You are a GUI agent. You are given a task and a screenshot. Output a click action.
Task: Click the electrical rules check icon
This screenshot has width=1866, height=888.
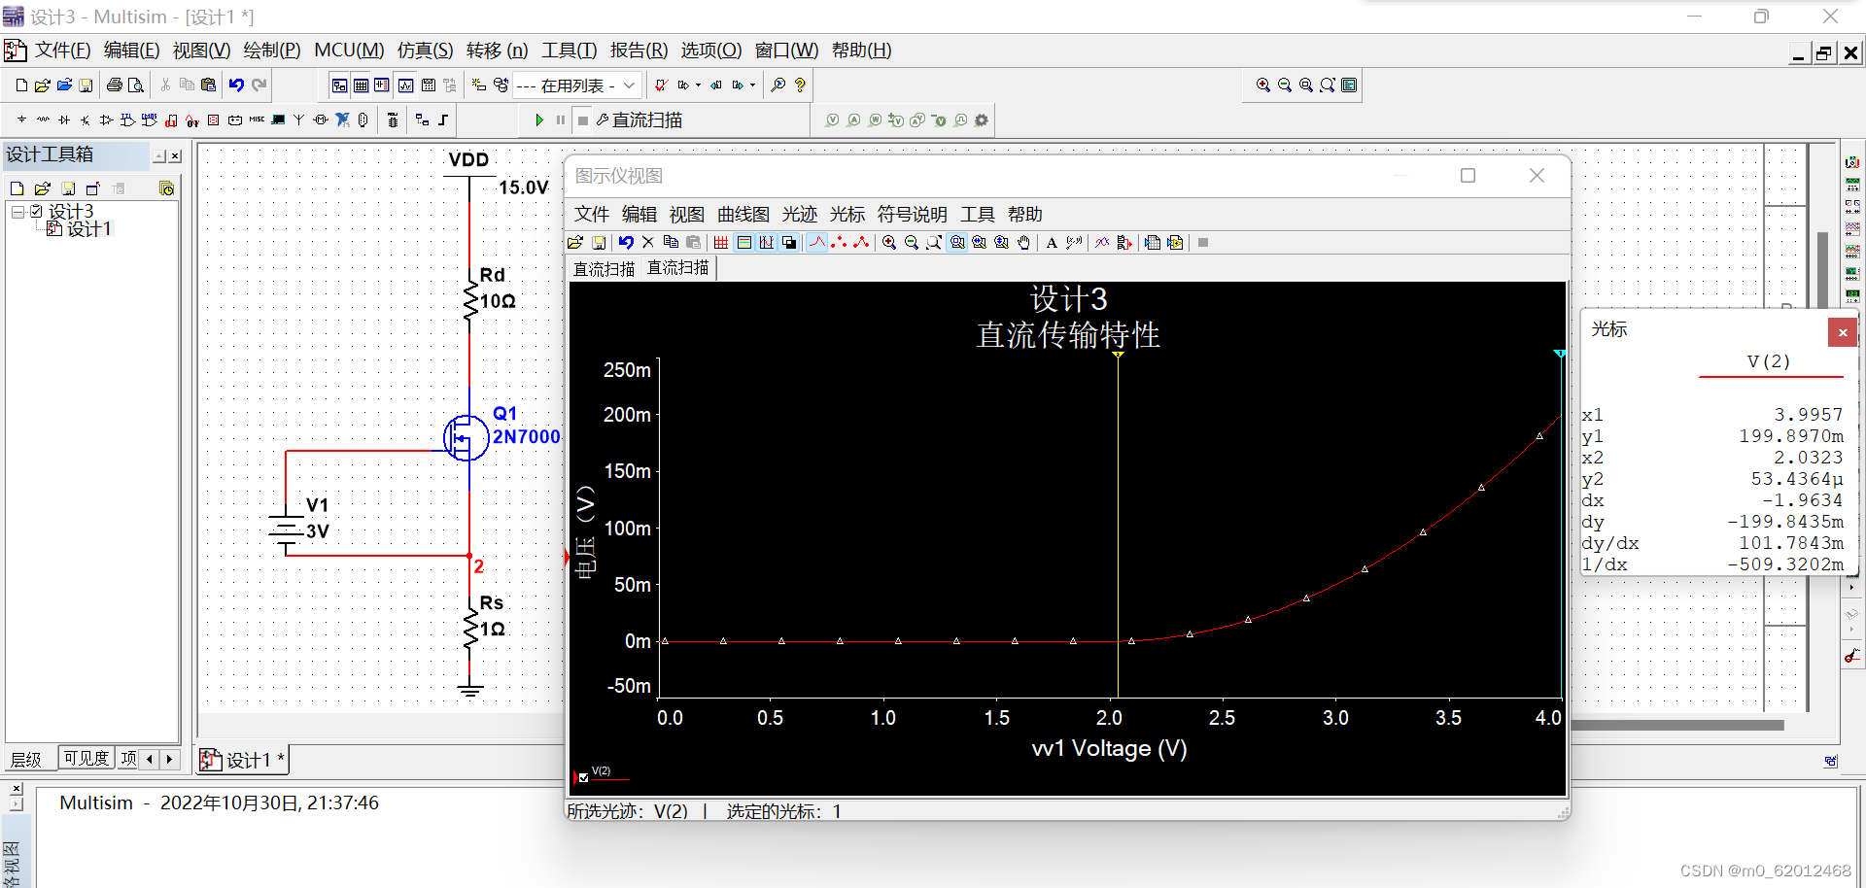point(661,85)
